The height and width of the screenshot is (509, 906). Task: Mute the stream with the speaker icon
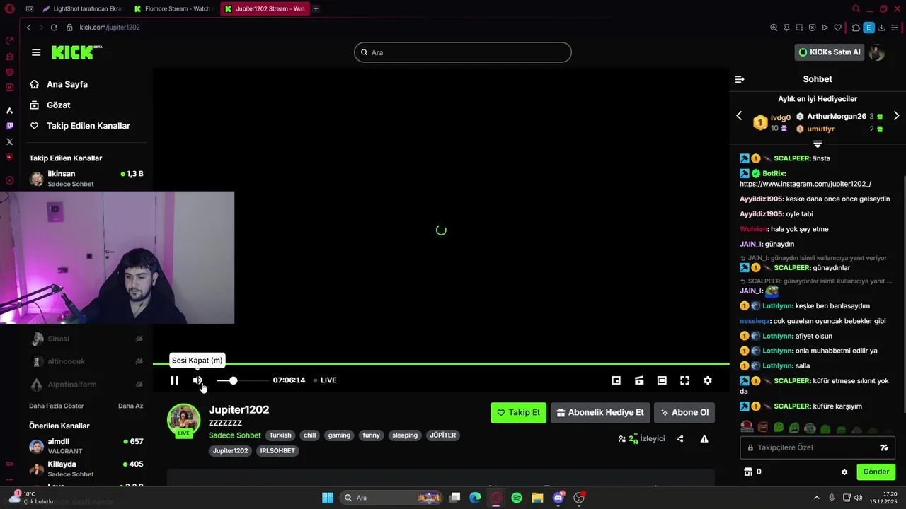tap(197, 380)
